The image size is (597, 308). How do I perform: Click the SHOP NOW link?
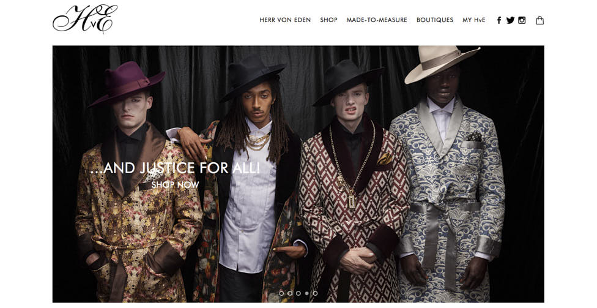point(175,184)
